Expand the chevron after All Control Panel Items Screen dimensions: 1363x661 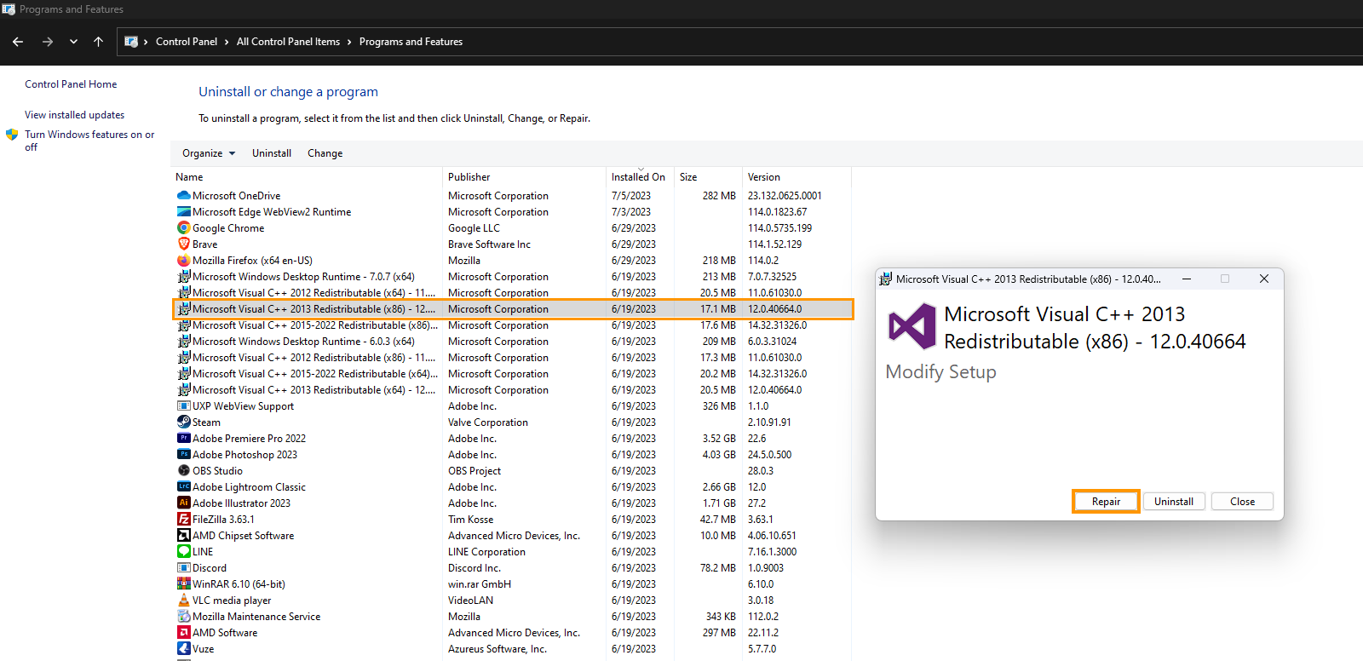point(349,42)
